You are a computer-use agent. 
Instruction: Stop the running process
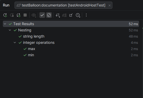pos(25,15)
